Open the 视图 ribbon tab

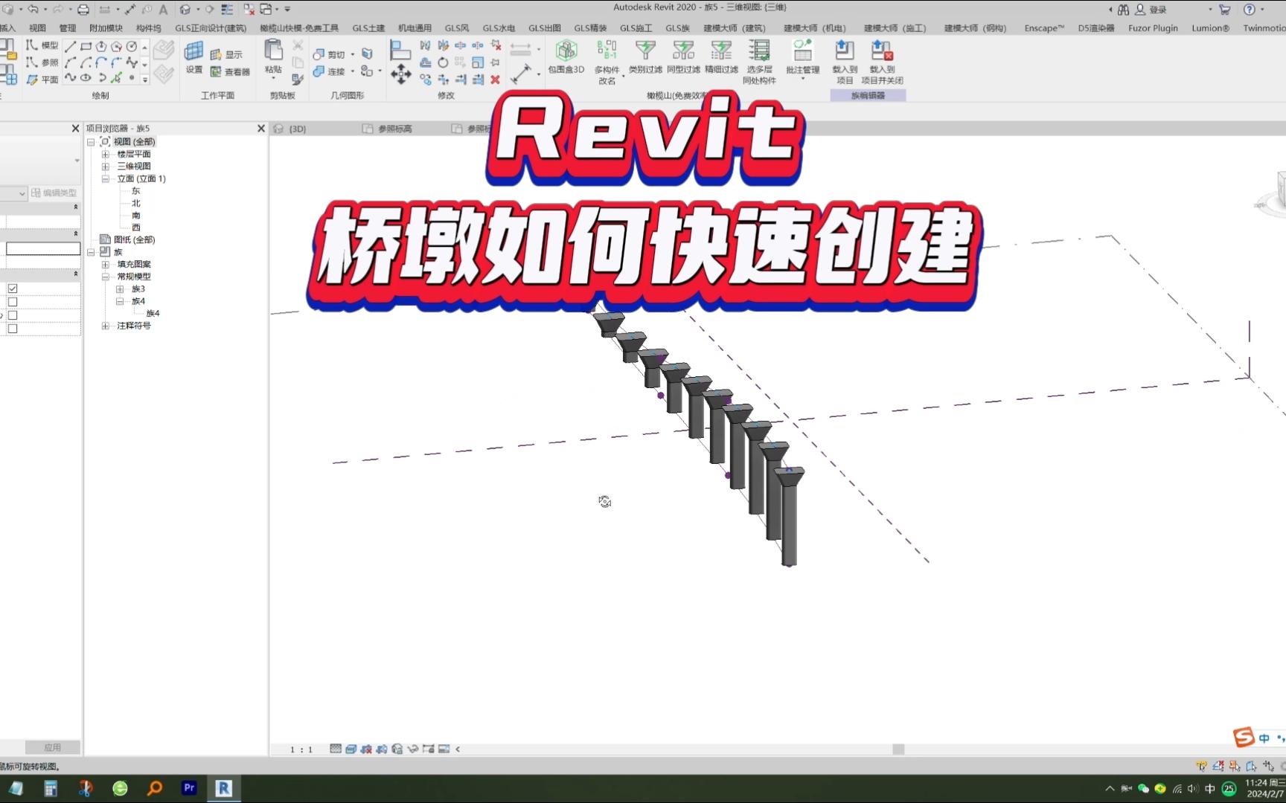pos(37,28)
